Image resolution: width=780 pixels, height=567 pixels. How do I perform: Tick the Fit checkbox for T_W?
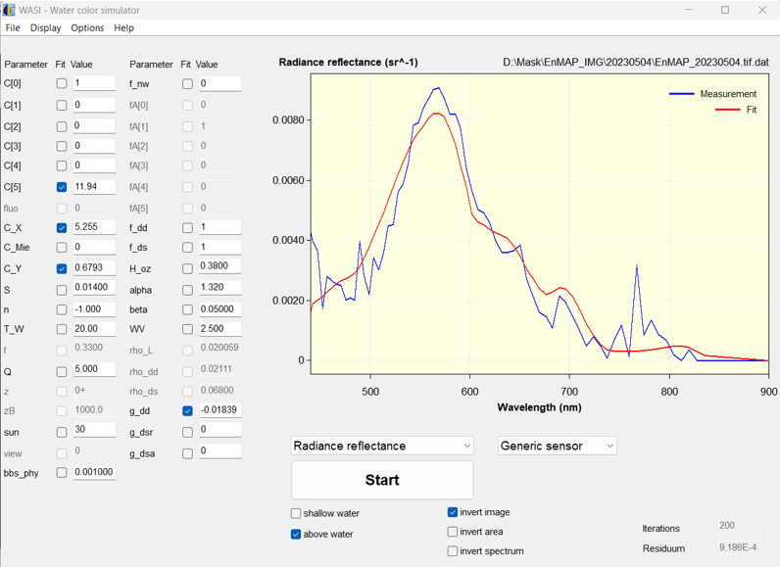pos(62,329)
